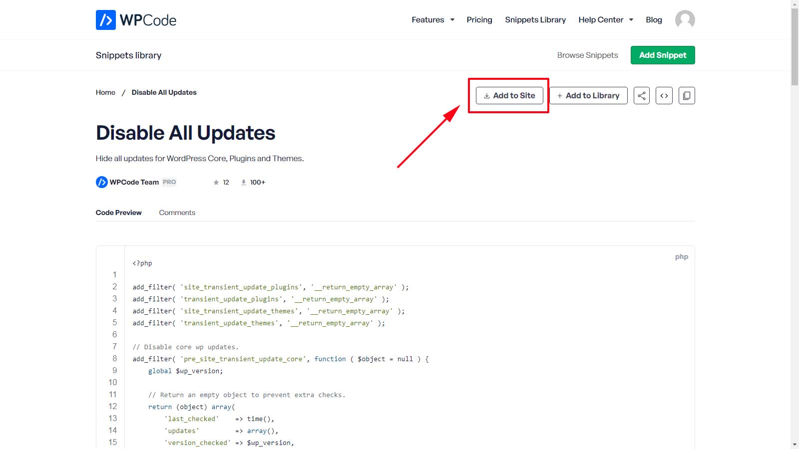Switch to the Comments tab

coord(177,213)
